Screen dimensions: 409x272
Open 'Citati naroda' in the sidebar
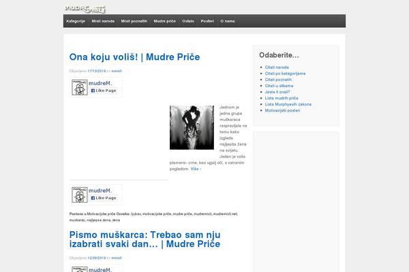coord(277,67)
